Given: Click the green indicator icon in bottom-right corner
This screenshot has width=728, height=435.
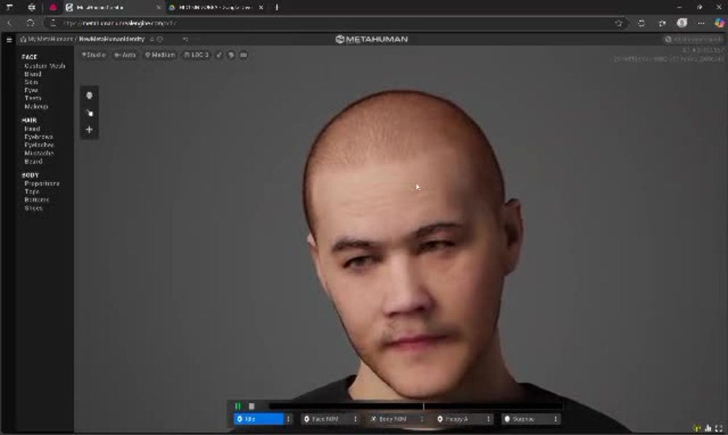Looking at the screenshot, I should point(697,428).
